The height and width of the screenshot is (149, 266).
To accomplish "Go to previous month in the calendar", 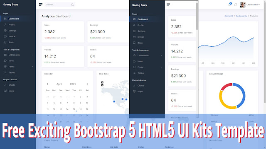I will [47, 84].
